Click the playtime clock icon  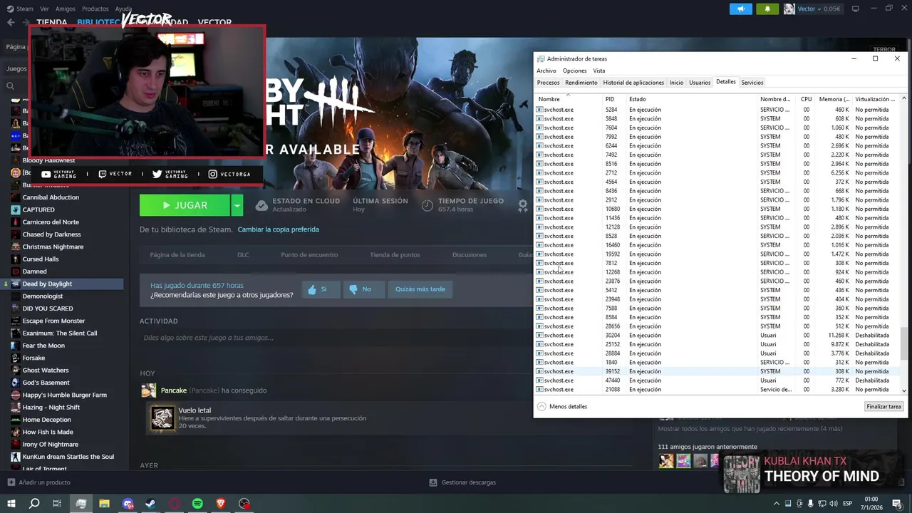[427, 205]
